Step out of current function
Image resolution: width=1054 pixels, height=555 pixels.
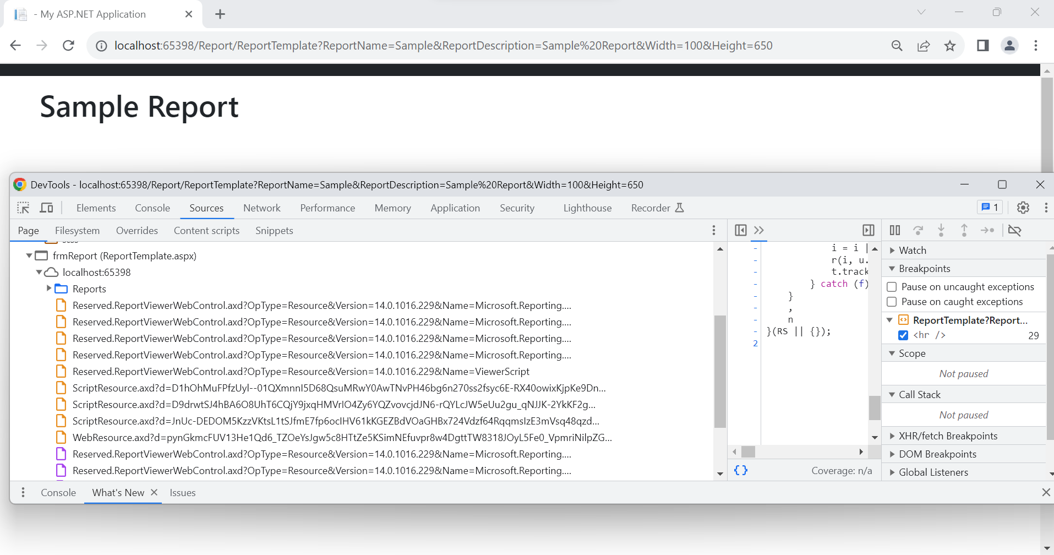pos(964,230)
